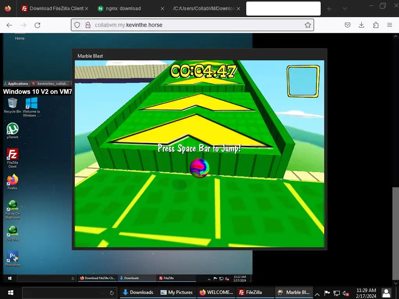
Task: Open the extensions puzzle icon
Action: pos(376,25)
